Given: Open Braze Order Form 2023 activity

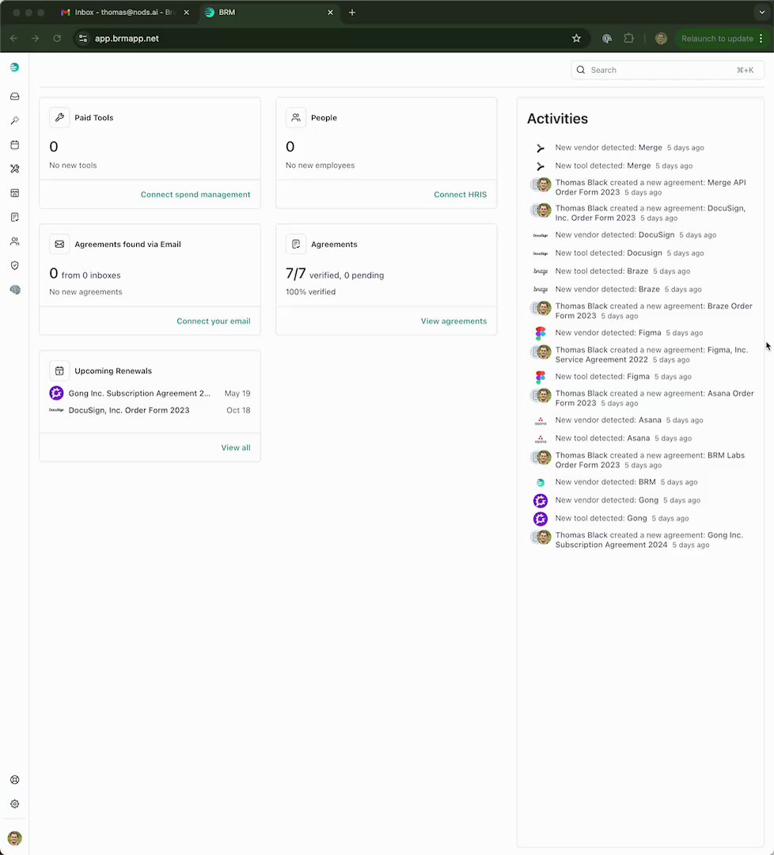Looking at the screenshot, I should [x=654, y=311].
